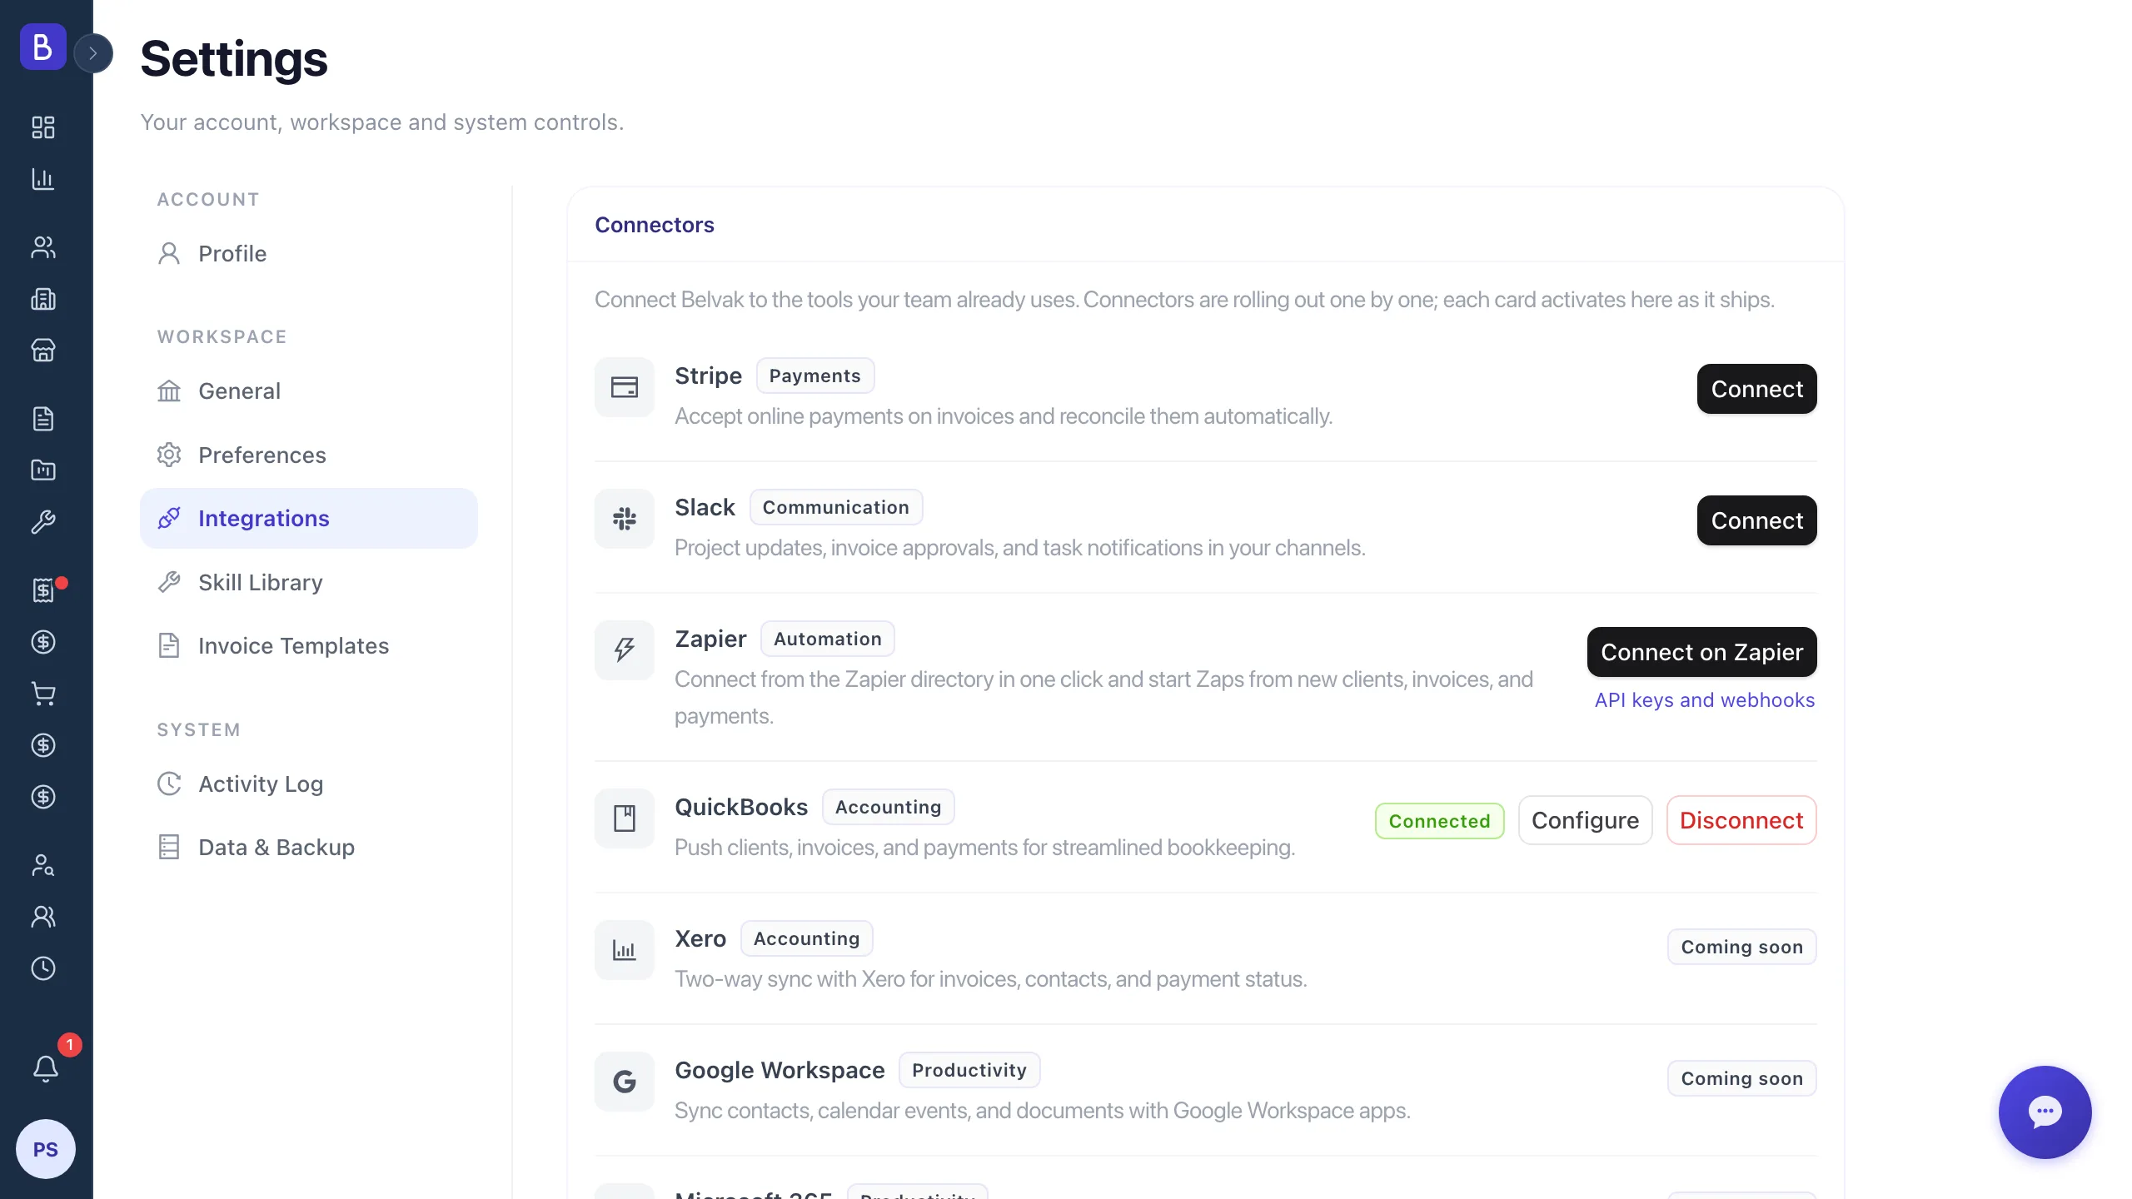
Task: Click the QuickBooks Connected status badge
Action: 1439,821
